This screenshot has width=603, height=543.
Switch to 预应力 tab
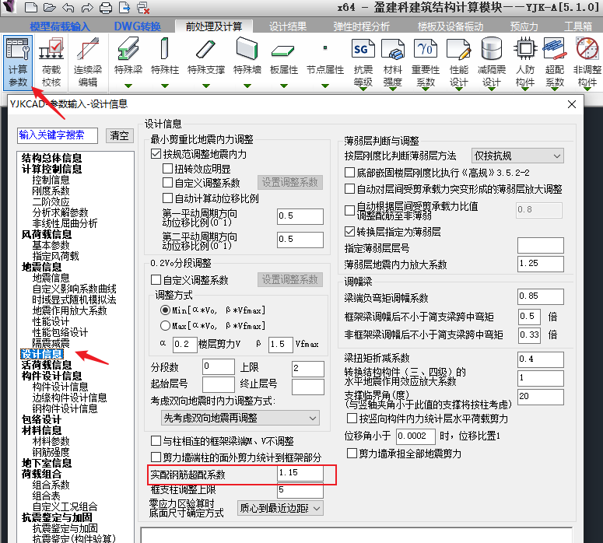[524, 26]
